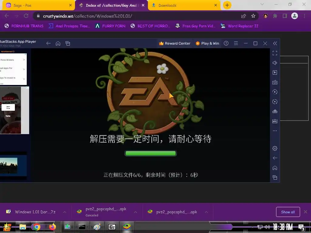Click sidebar back arrow at bottom right
The image size is (311, 233).
pyautogui.click(x=275, y=158)
